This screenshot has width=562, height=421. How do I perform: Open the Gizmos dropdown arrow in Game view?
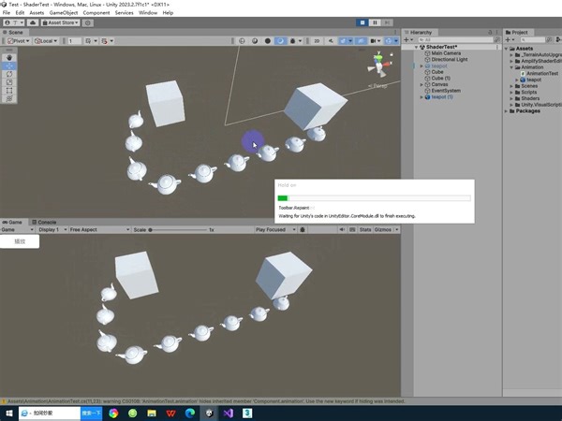point(396,230)
